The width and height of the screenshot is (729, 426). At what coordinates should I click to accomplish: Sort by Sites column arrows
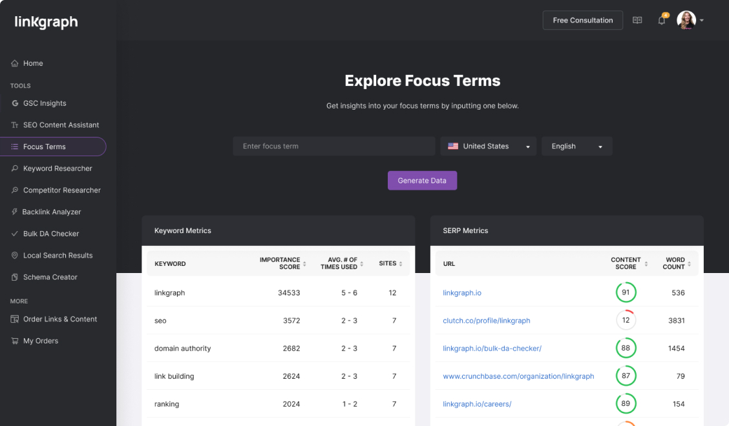pyautogui.click(x=400, y=264)
